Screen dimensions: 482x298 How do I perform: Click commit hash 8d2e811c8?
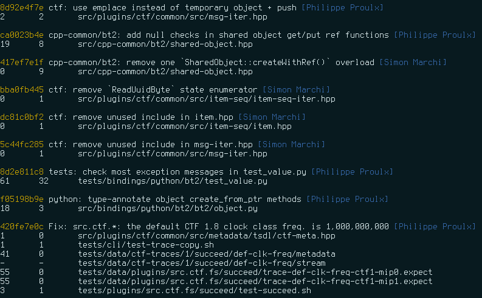click(x=22, y=172)
